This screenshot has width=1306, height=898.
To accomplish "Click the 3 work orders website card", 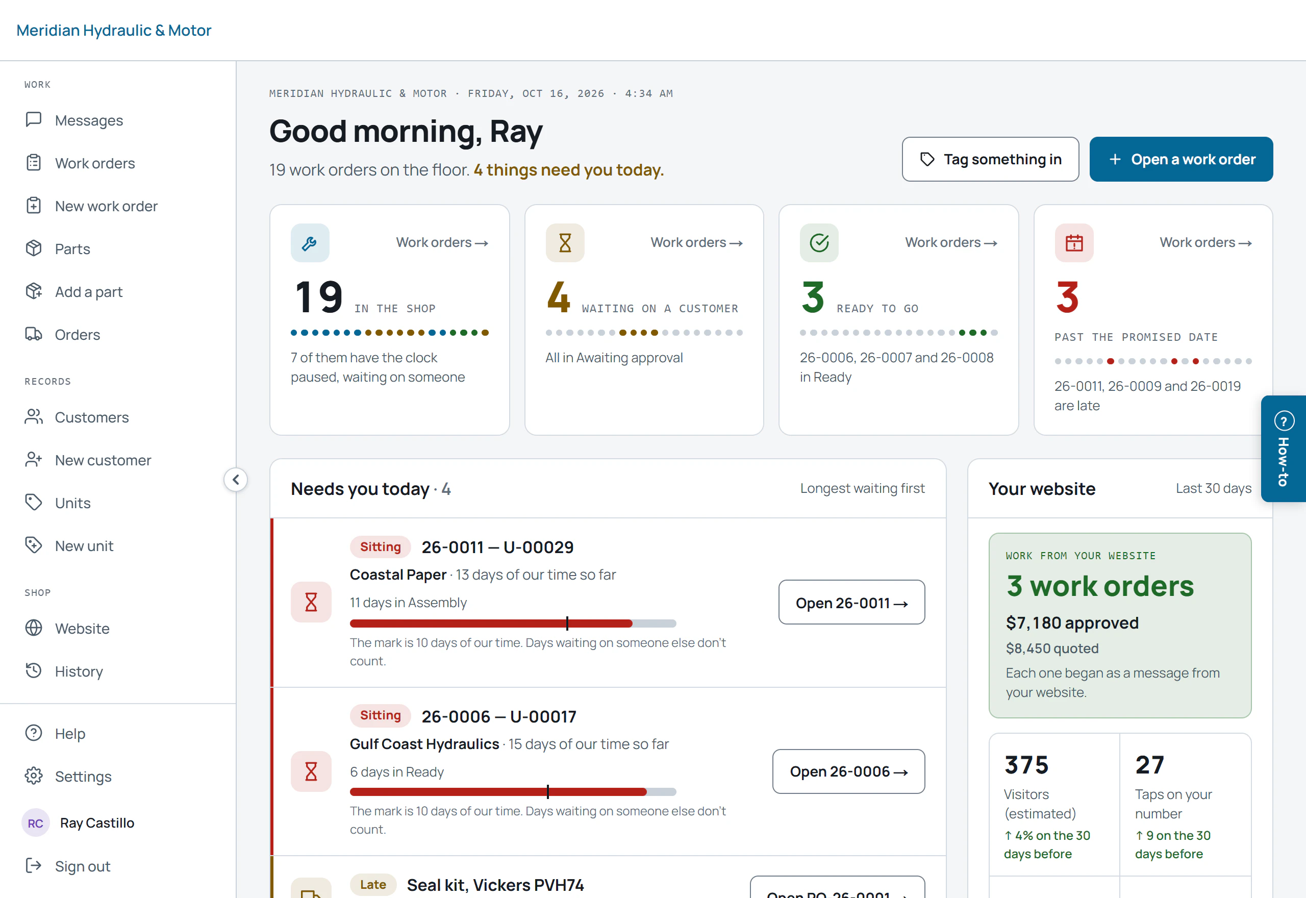I will (x=1120, y=625).
